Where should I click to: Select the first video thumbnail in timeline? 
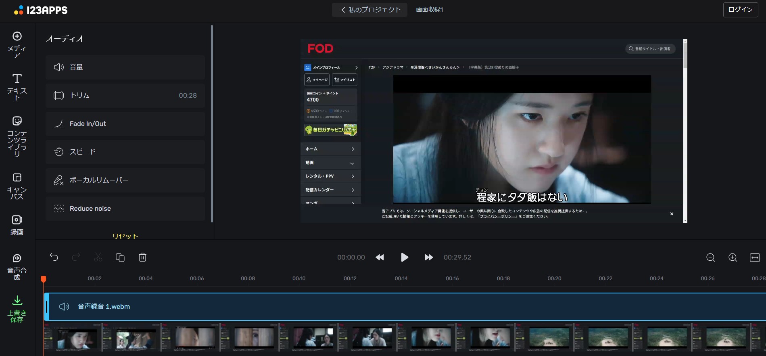[73, 337]
